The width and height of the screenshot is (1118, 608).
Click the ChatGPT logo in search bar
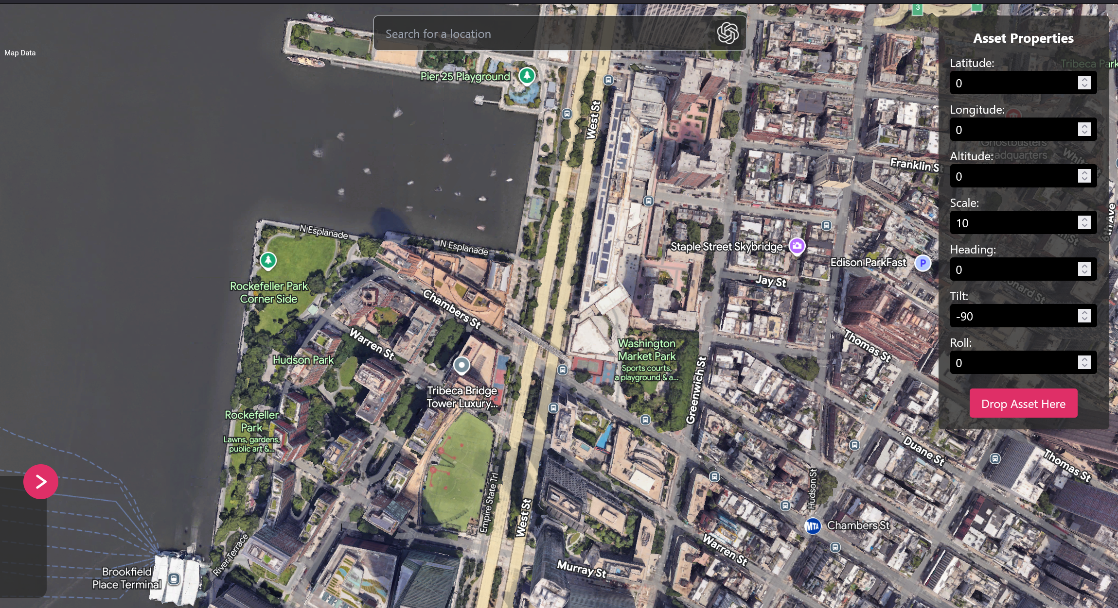[x=728, y=33]
